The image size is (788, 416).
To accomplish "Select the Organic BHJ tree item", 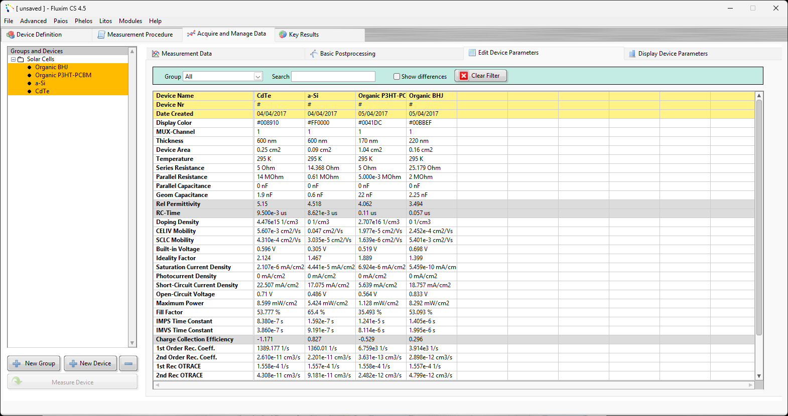I will click(x=51, y=67).
